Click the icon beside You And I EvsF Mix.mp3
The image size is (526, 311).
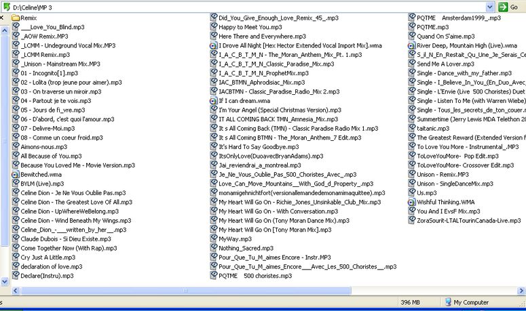tap(412, 211)
